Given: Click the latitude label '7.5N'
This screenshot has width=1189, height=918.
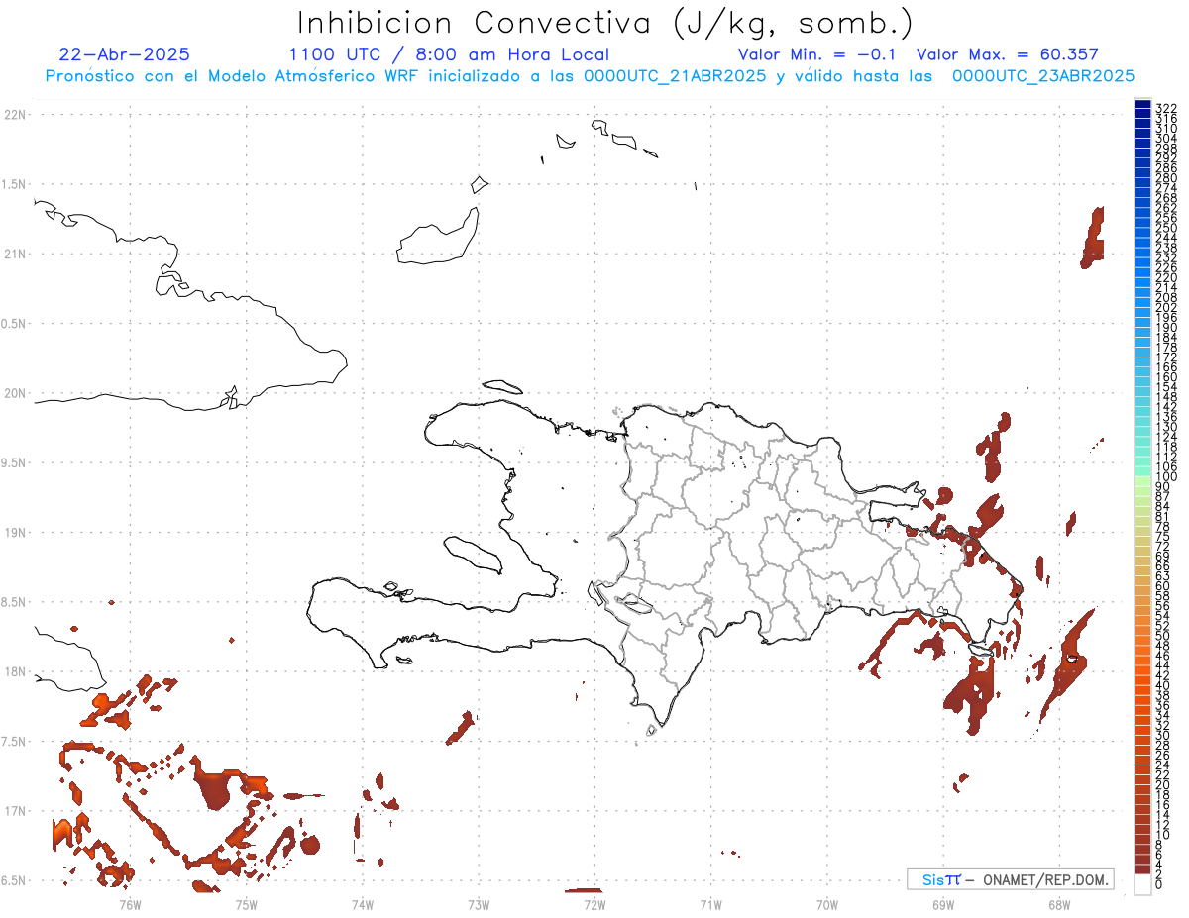Looking at the screenshot, I should click(14, 742).
